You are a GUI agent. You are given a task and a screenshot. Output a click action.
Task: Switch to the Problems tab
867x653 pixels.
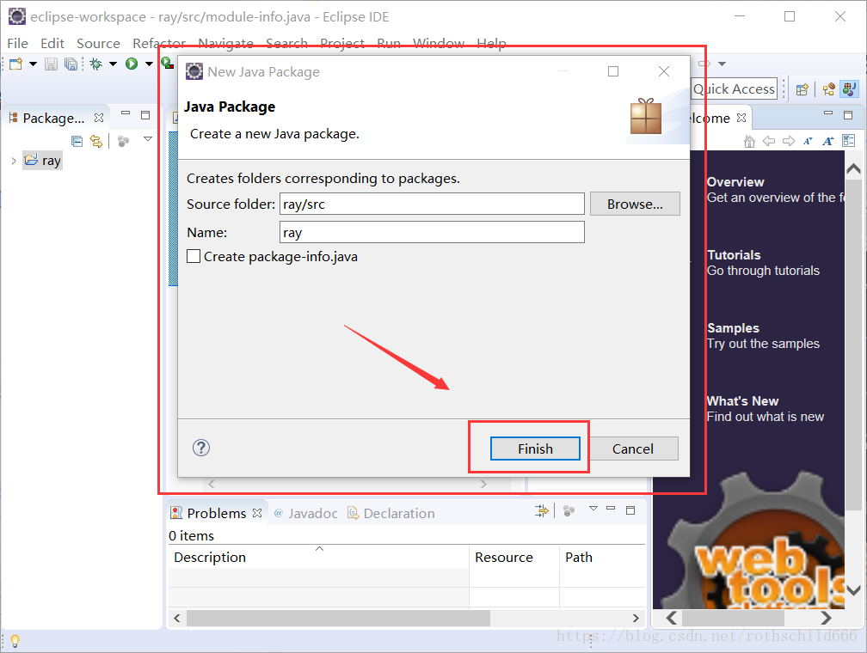point(216,513)
